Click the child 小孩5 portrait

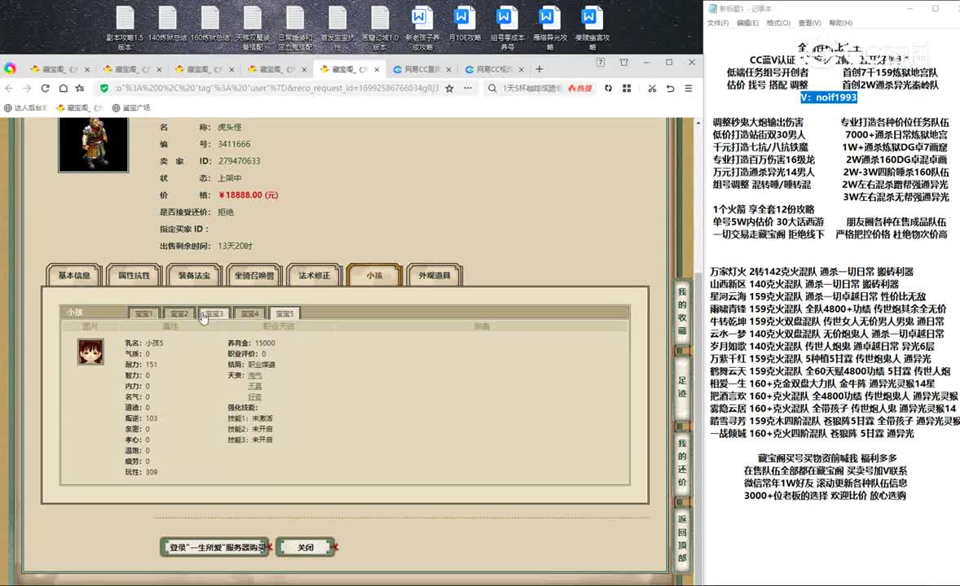(90, 352)
